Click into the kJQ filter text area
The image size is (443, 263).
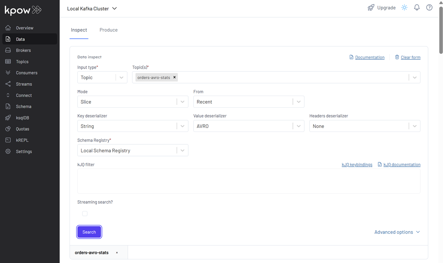pos(249,181)
